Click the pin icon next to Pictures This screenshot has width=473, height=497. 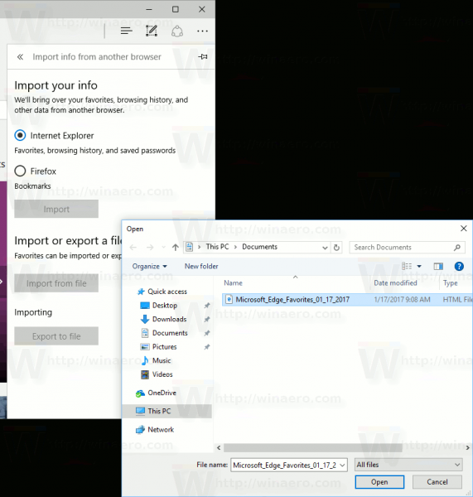207,347
